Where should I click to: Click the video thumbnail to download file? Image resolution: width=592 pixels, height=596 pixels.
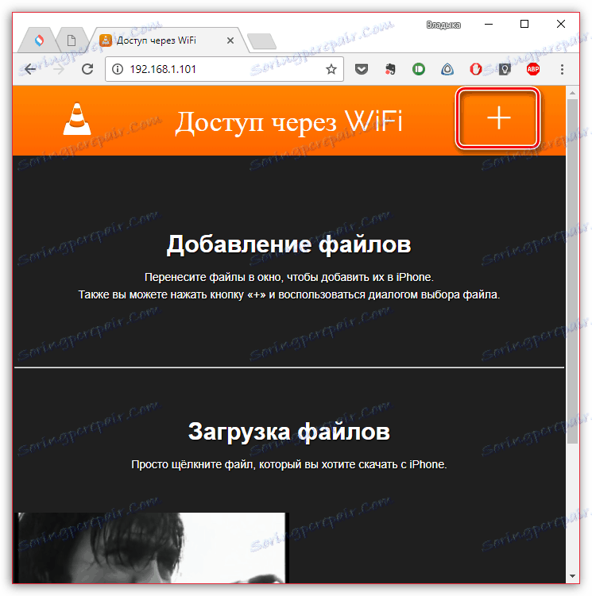(152, 548)
